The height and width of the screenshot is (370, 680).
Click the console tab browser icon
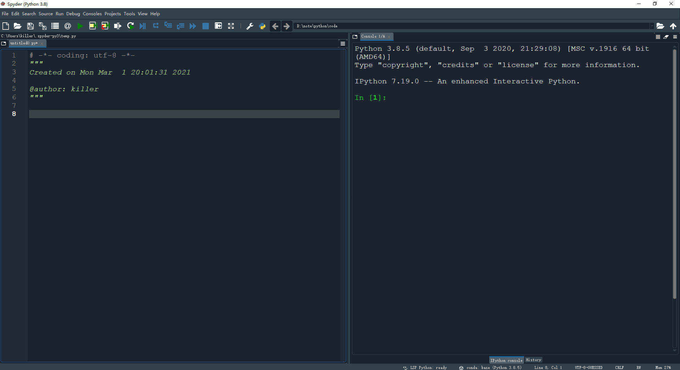[x=355, y=37]
